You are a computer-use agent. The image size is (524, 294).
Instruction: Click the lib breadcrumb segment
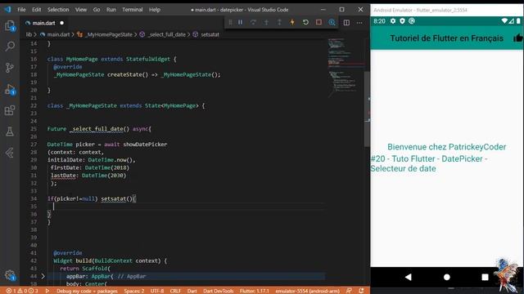[x=29, y=34]
